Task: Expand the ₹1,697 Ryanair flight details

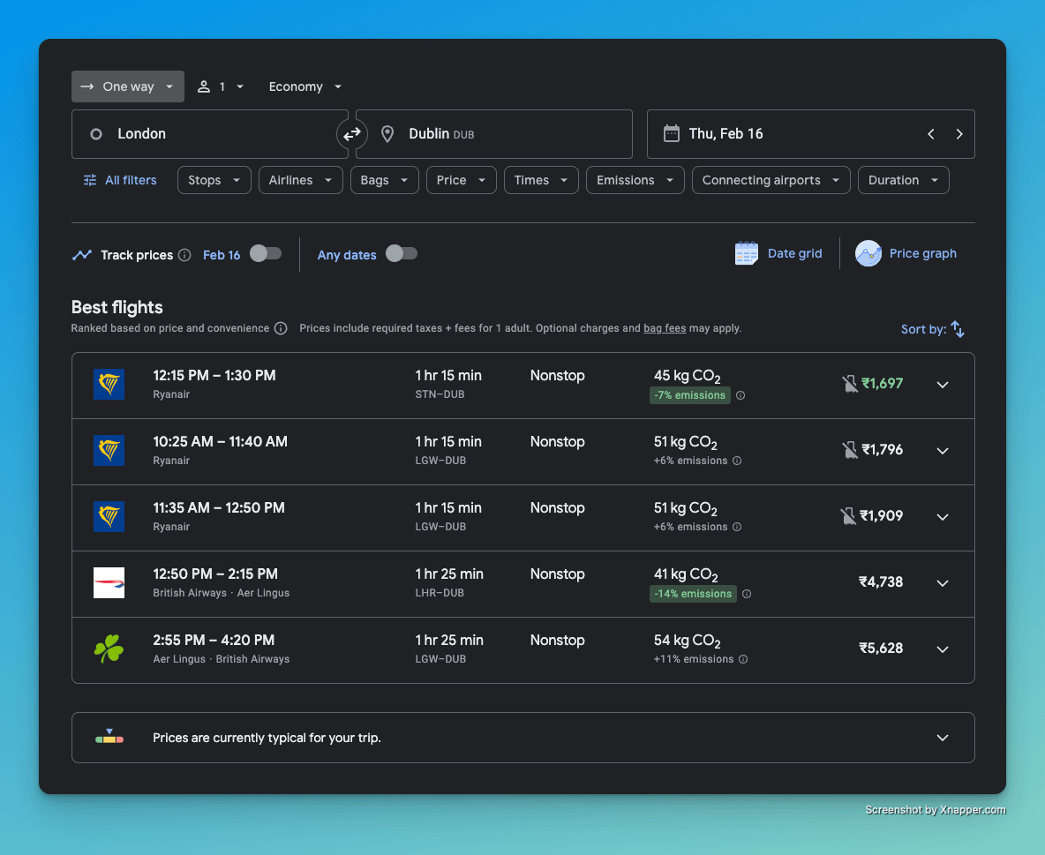Action: pyautogui.click(x=943, y=385)
